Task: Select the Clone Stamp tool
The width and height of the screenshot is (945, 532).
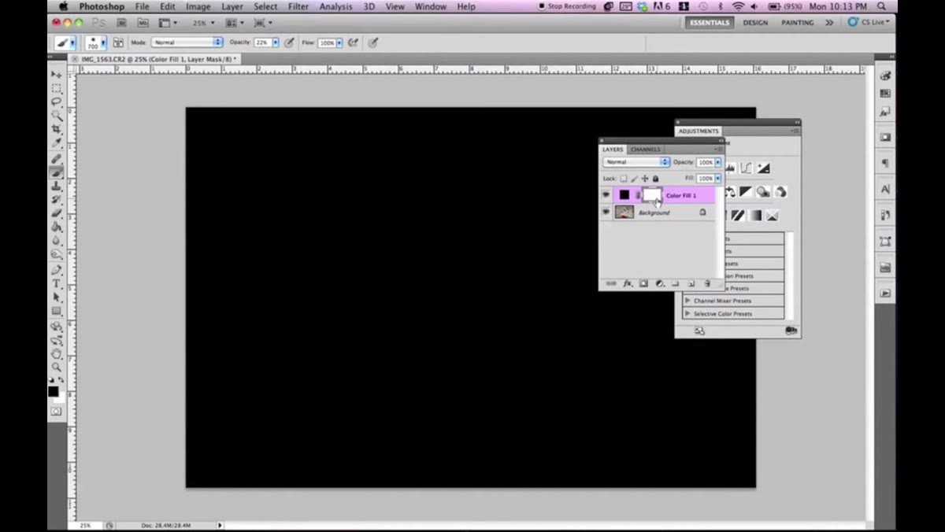Action: click(x=57, y=186)
